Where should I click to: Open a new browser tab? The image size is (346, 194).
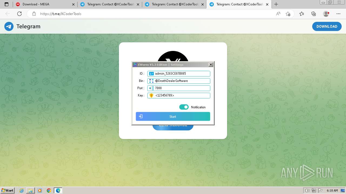[x=276, y=4]
